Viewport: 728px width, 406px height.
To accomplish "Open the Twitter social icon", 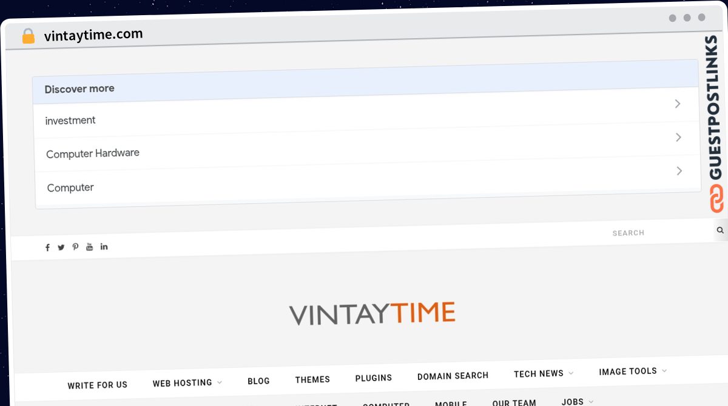I will (61, 247).
